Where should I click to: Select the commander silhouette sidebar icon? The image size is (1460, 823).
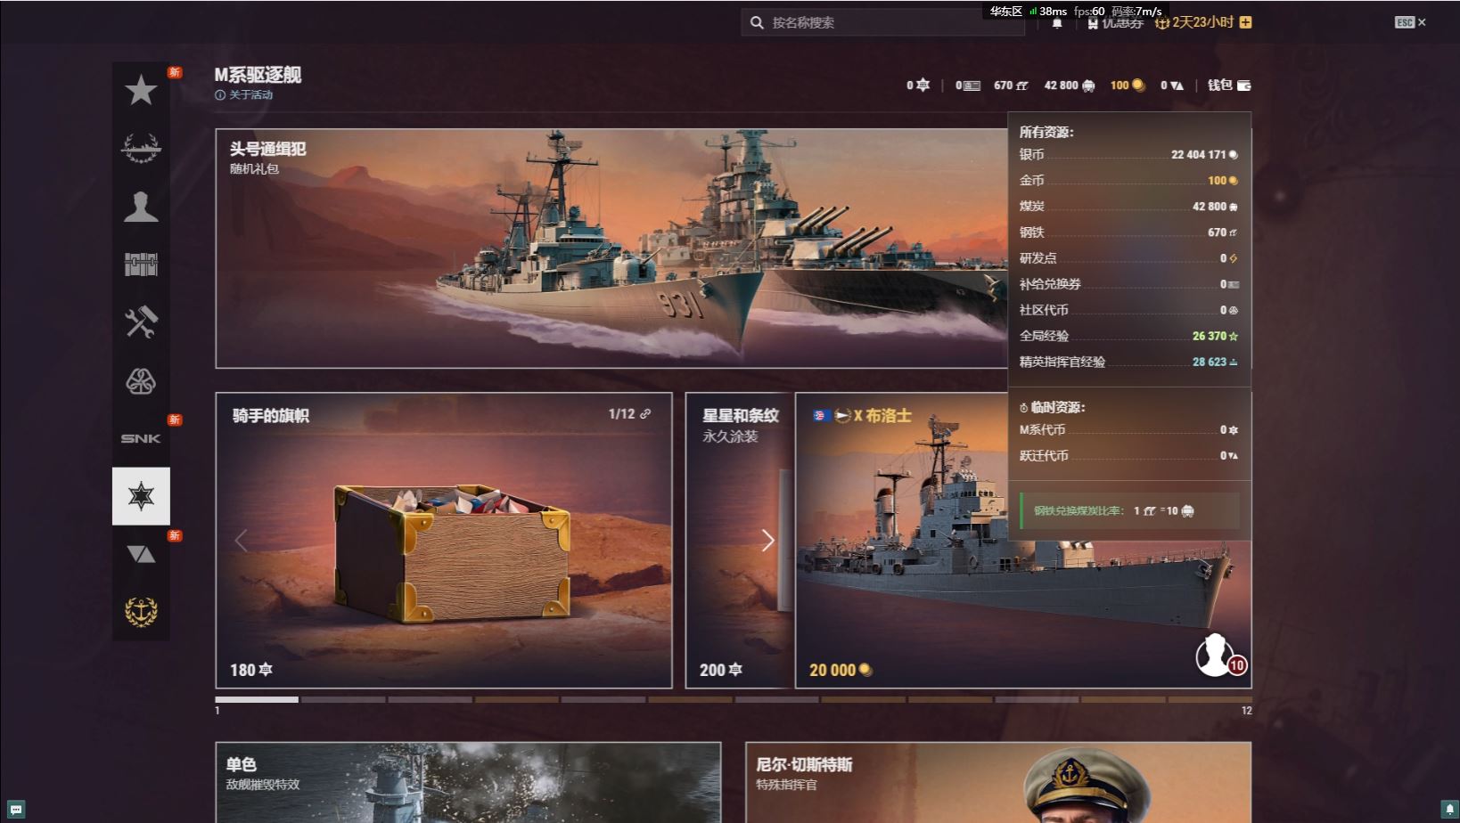tap(141, 206)
